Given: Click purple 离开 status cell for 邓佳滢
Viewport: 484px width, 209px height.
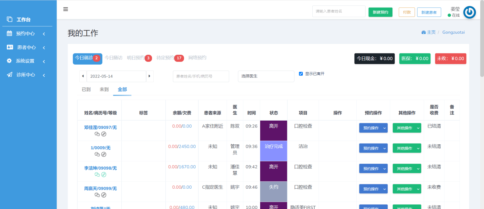Looking at the screenshot, I should (x=274, y=131).
